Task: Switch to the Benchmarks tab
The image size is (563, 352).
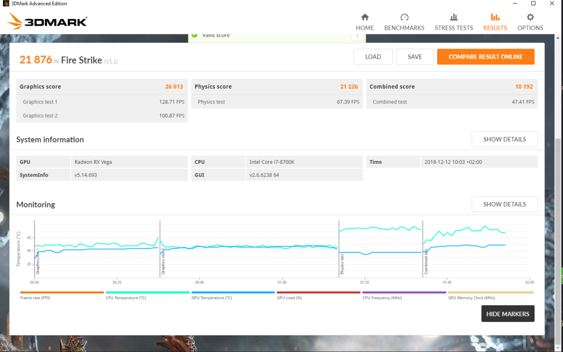Action: coord(404,22)
